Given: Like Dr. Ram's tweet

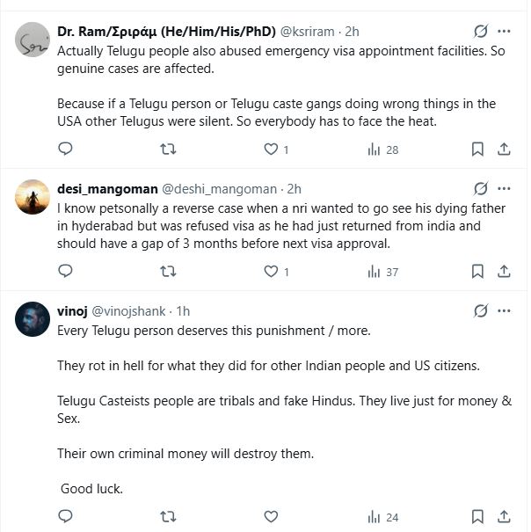Looking at the screenshot, I should pos(271,149).
